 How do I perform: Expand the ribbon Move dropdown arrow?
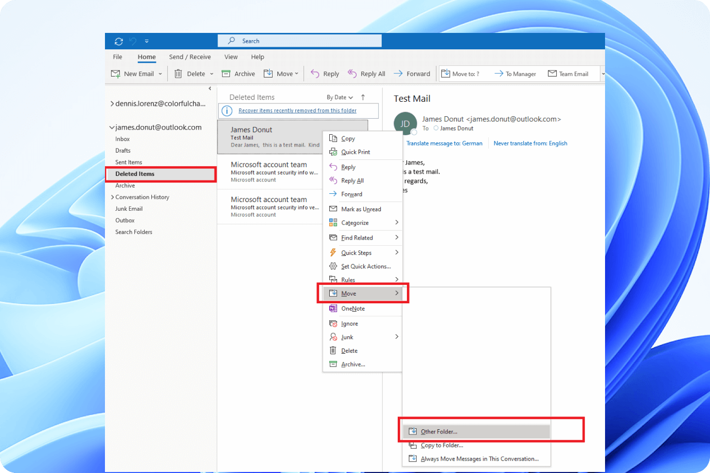point(297,74)
